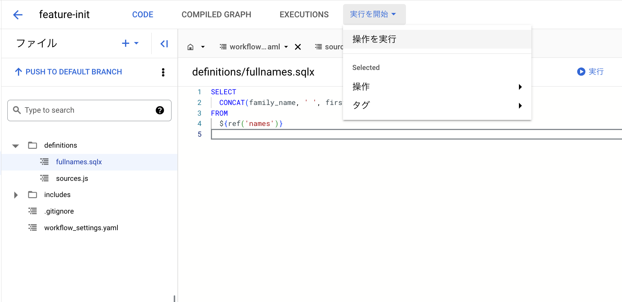The height and width of the screenshot is (302, 622).
Task: Click the Selected section label
Action: pyautogui.click(x=366, y=67)
